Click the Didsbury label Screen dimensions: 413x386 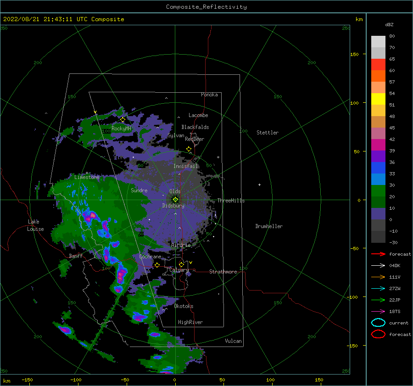pyautogui.click(x=173, y=206)
